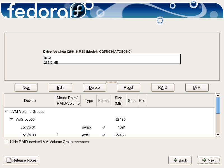Click the LogVol01 format checkmark

tap(104, 127)
